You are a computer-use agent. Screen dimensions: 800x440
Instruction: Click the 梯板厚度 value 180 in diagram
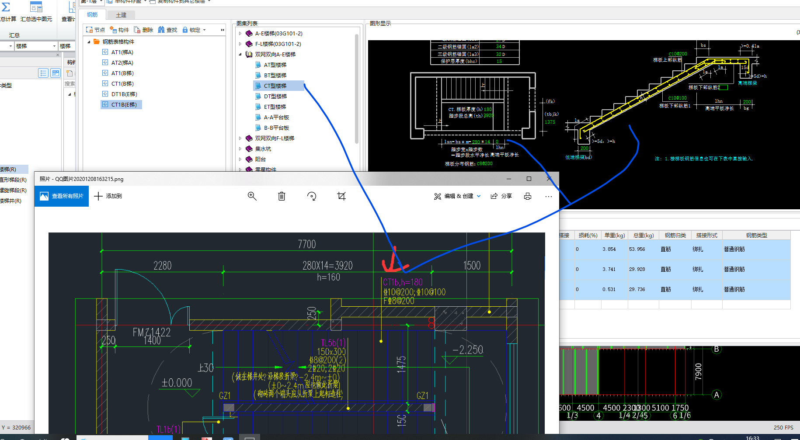488,109
